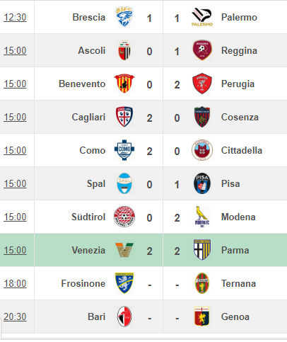Click the Ternana team name
Viewport: 287px width, 342px height.
[238, 283]
